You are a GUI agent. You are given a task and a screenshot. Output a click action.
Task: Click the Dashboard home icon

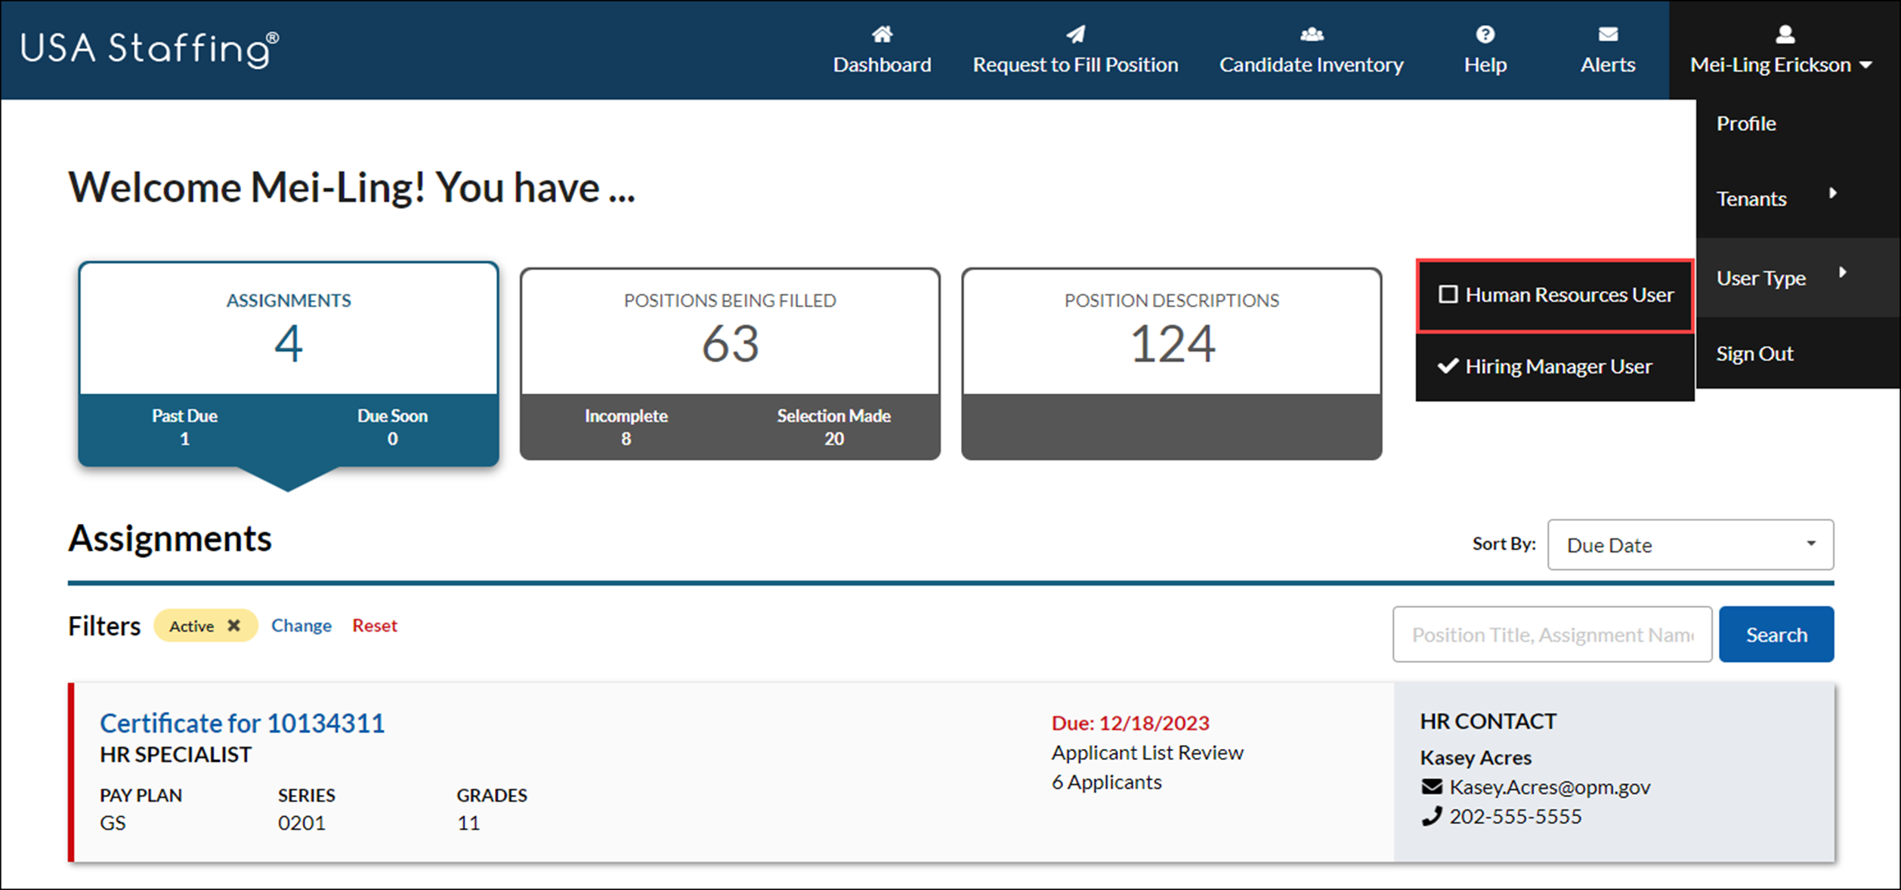click(x=882, y=34)
